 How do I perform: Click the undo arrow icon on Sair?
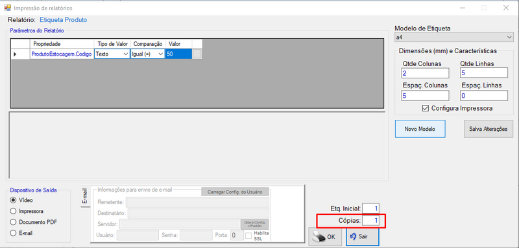tap(353, 236)
